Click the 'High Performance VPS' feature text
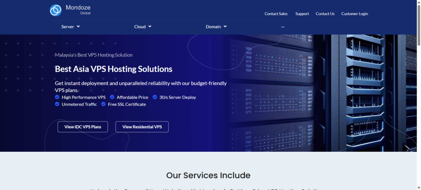Viewport: 421px width, 190px height. pyautogui.click(x=83, y=97)
